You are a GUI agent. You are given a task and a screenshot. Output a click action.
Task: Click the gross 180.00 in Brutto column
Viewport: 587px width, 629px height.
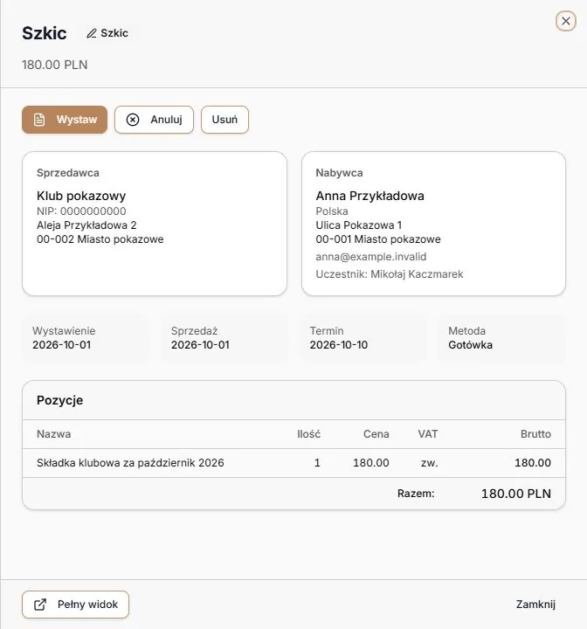click(533, 463)
